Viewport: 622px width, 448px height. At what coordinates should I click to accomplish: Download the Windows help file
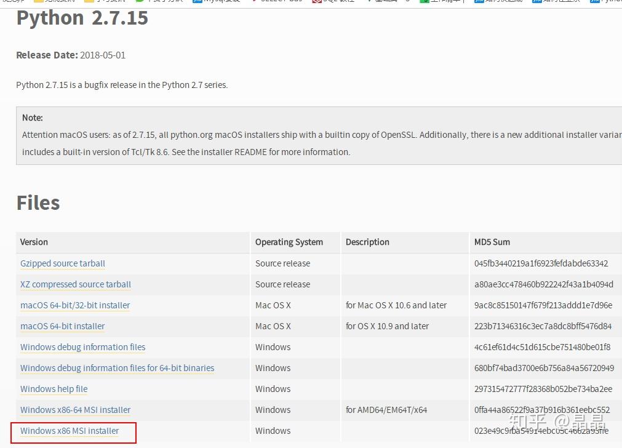(x=54, y=389)
